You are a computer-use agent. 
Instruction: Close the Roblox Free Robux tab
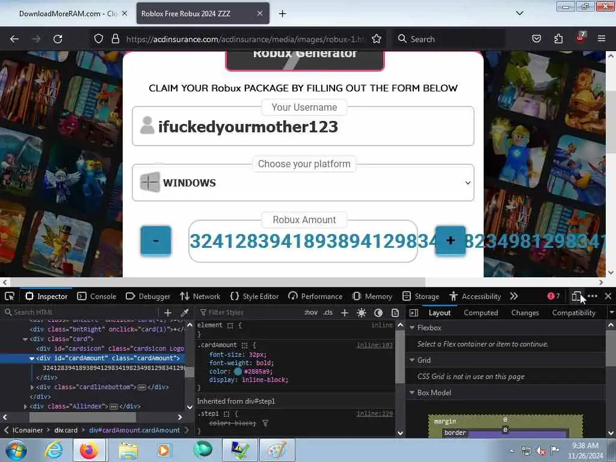point(260,13)
